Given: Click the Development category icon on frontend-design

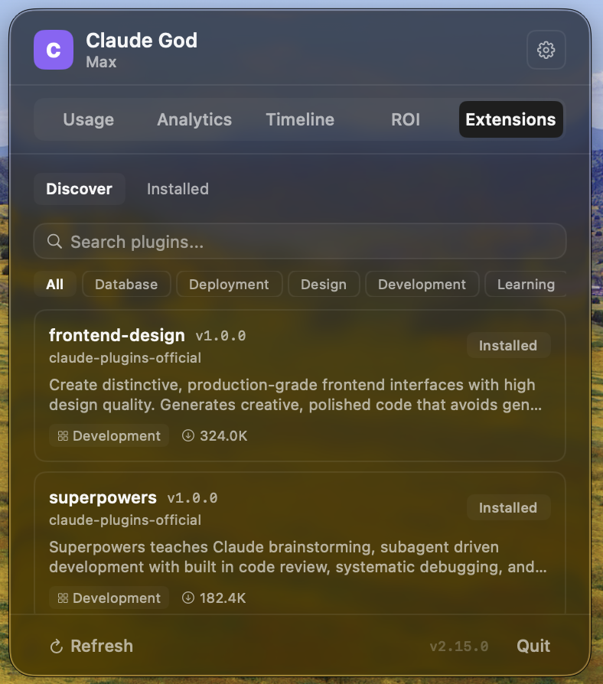Looking at the screenshot, I should click(65, 435).
